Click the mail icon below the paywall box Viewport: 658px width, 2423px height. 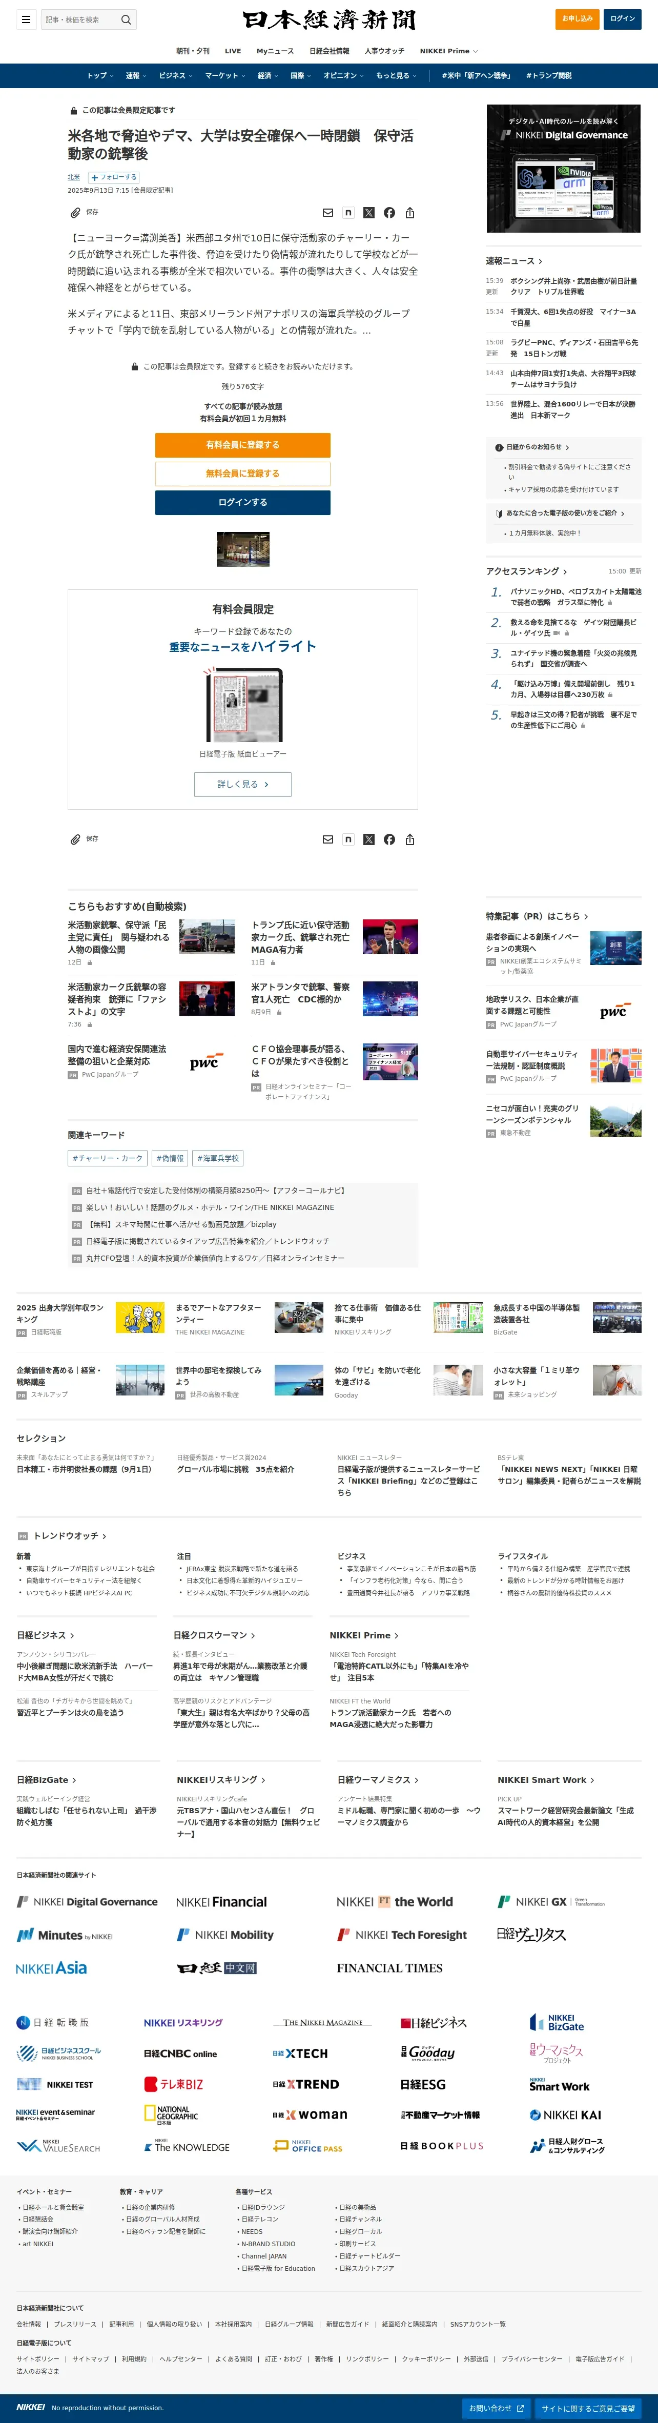[x=328, y=839]
